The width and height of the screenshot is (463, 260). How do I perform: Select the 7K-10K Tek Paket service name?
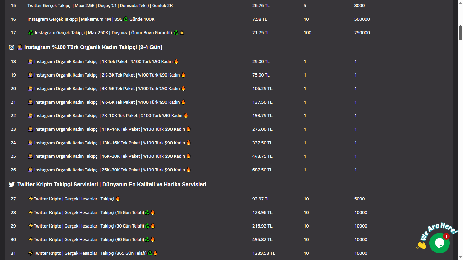[x=108, y=115]
